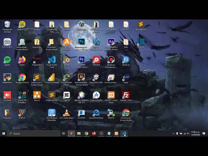
Task: Open the Mi unidad shortcut
Action: tap(52, 44)
